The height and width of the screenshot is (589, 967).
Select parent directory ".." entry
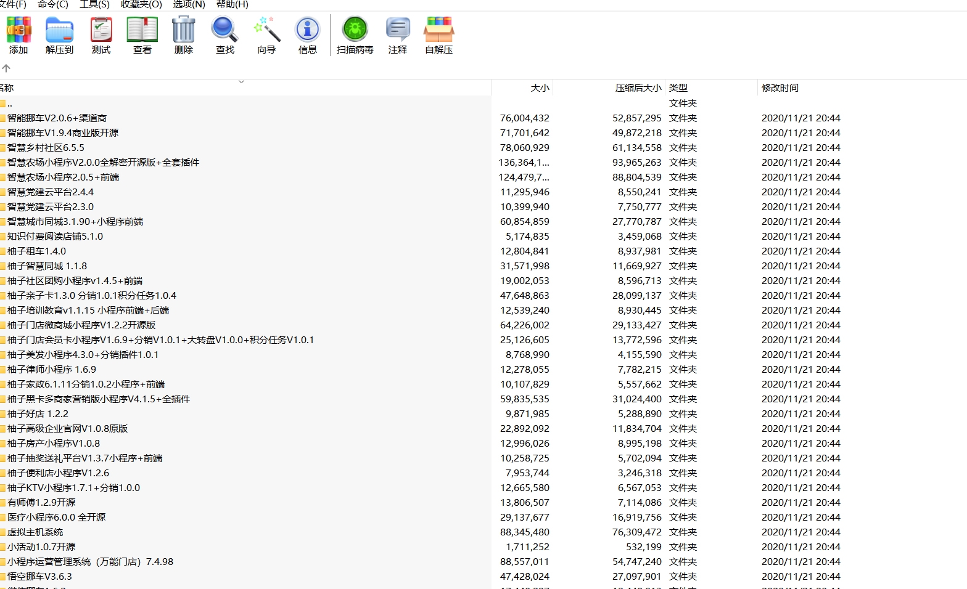pos(9,104)
